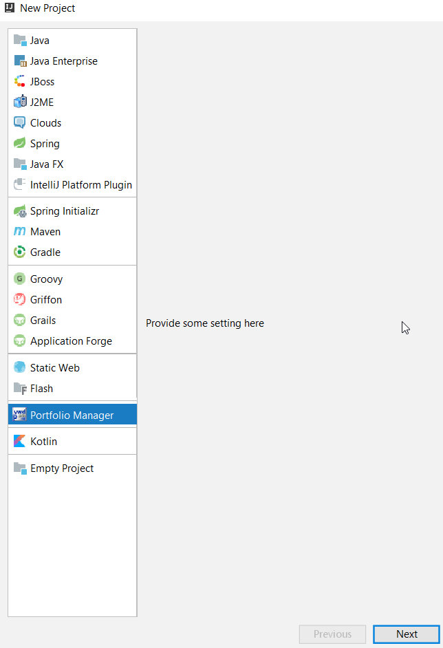The image size is (443, 648).
Task: Choose Spring project type label
Action: tap(45, 144)
